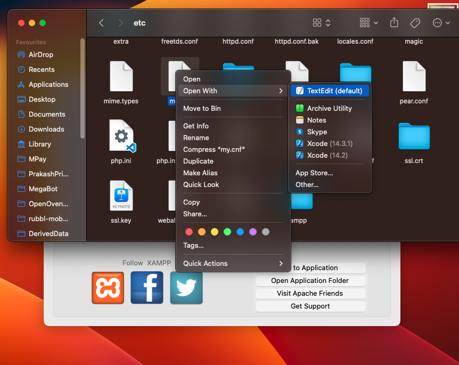Click the Twitter bird icon
Viewport: 459px width, 365px height.
[186, 288]
